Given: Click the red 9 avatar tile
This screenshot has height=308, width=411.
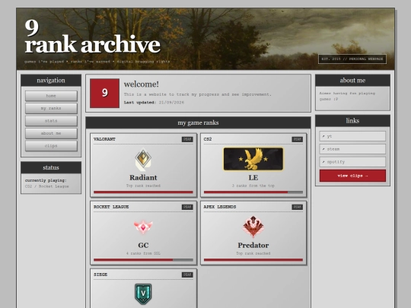Looking at the screenshot, I should [104, 93].
